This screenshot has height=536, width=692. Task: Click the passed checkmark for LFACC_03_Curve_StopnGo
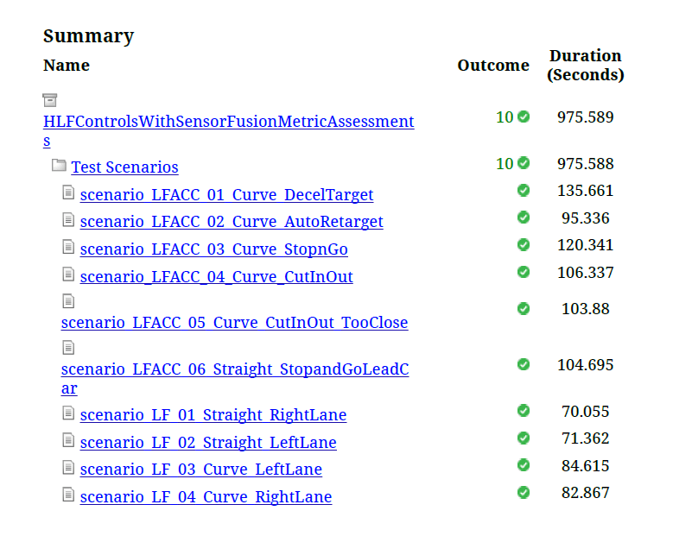[524, 244]
